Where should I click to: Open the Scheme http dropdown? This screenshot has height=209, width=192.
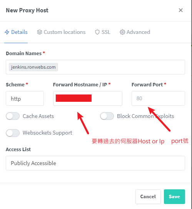click(25, 98)
